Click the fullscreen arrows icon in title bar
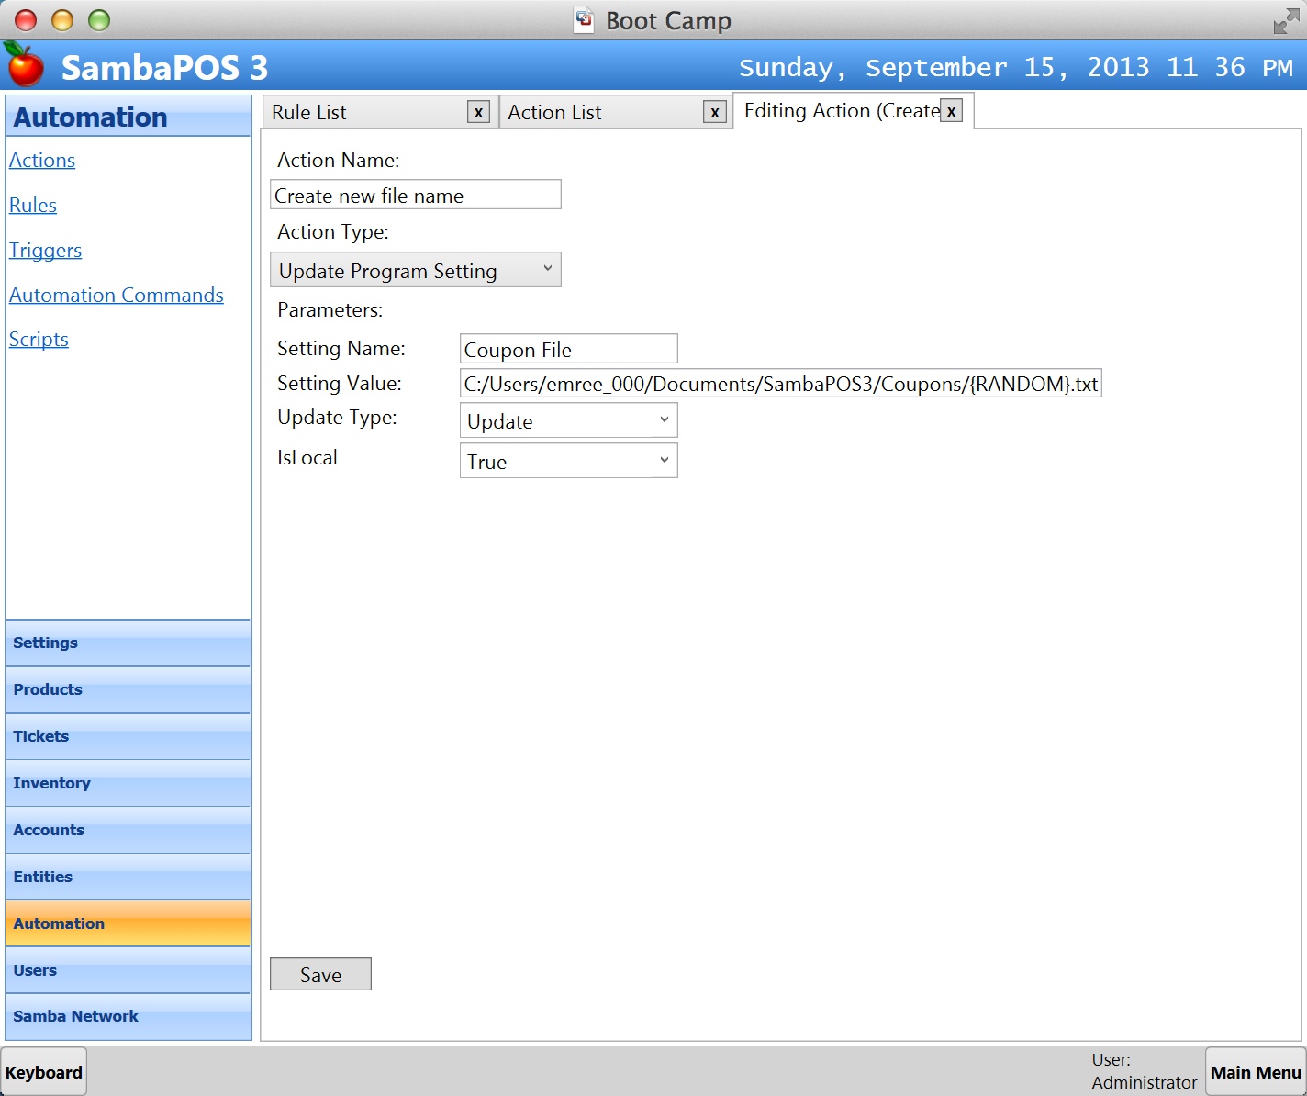This screenshot has height=1096, width=1307. 1286,21
